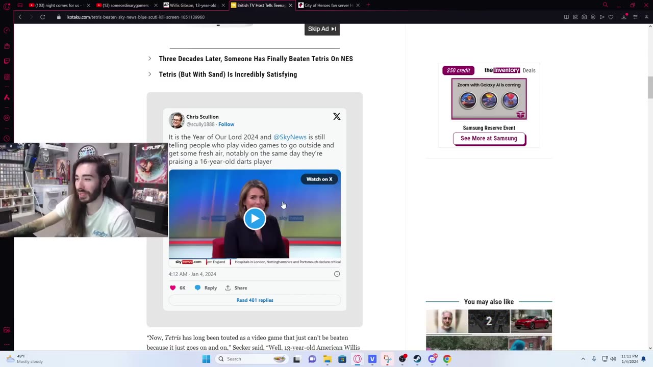The width and height of the screenshot is (653, 367).
Task: Open Opera GX taskbar icon
Action: [x=357, y=359]
